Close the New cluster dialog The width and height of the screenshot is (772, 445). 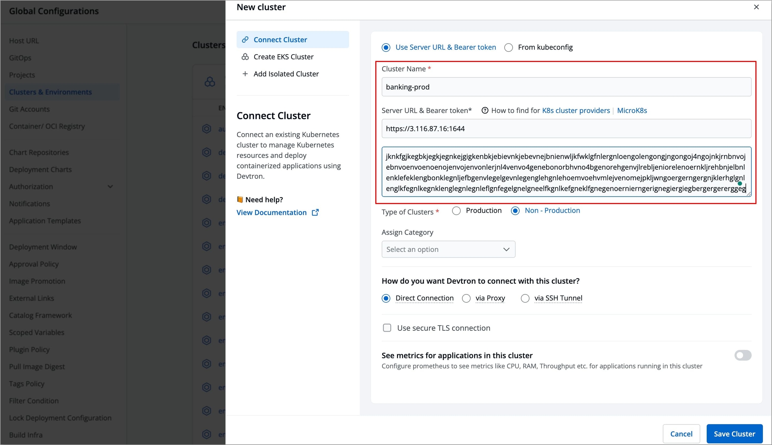click(756, 7)
